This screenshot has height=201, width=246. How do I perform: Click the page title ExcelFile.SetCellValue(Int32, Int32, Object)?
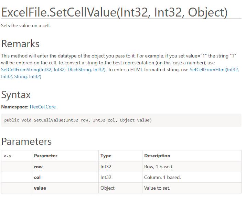114,12
